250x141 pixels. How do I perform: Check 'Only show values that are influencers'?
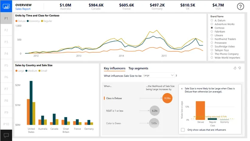point(183,130)
